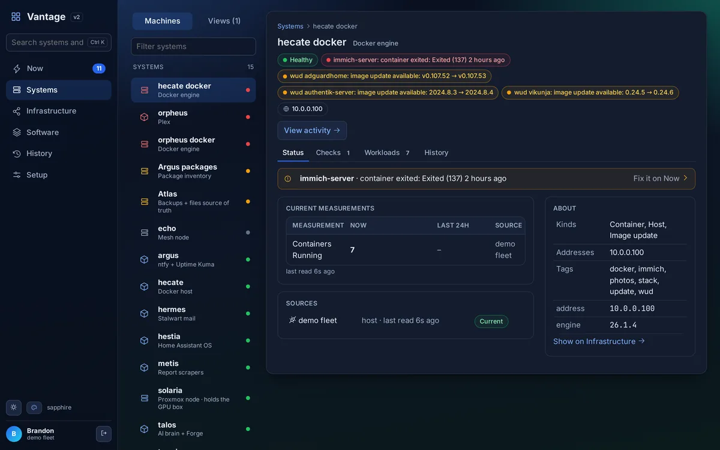Click the 11 count badge on Now
720x450 pixels.
click(x=99, y=68)
